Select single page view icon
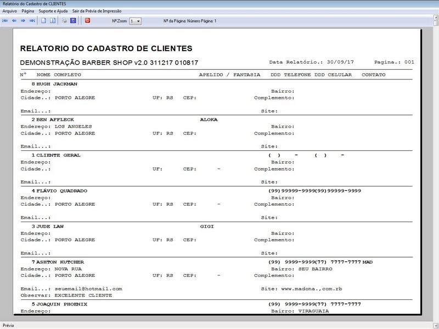Image resolution: width=439 pixels, height=329 pixels. click(43, 21)
